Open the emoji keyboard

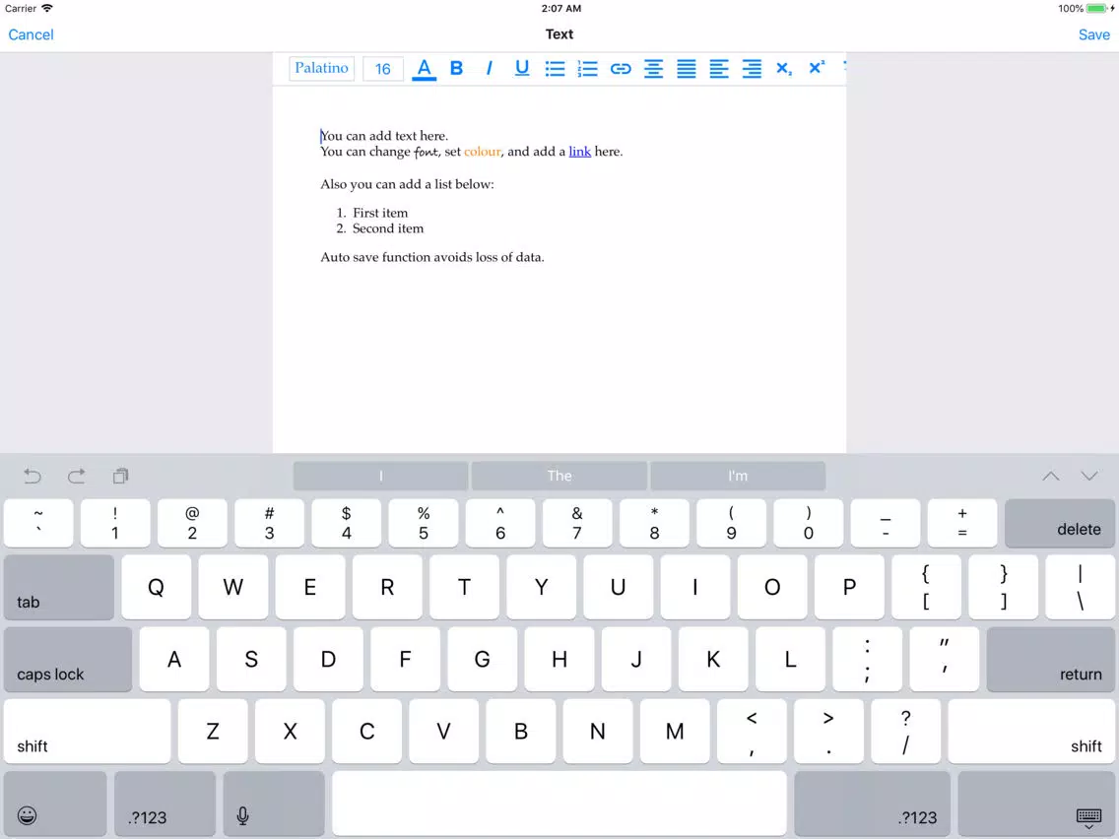pyautogui.click(x=55, y=804)
